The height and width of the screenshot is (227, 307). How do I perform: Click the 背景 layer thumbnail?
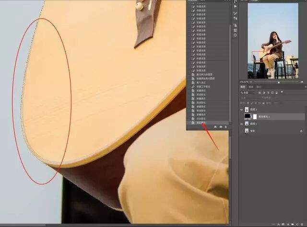click(247, 131)
